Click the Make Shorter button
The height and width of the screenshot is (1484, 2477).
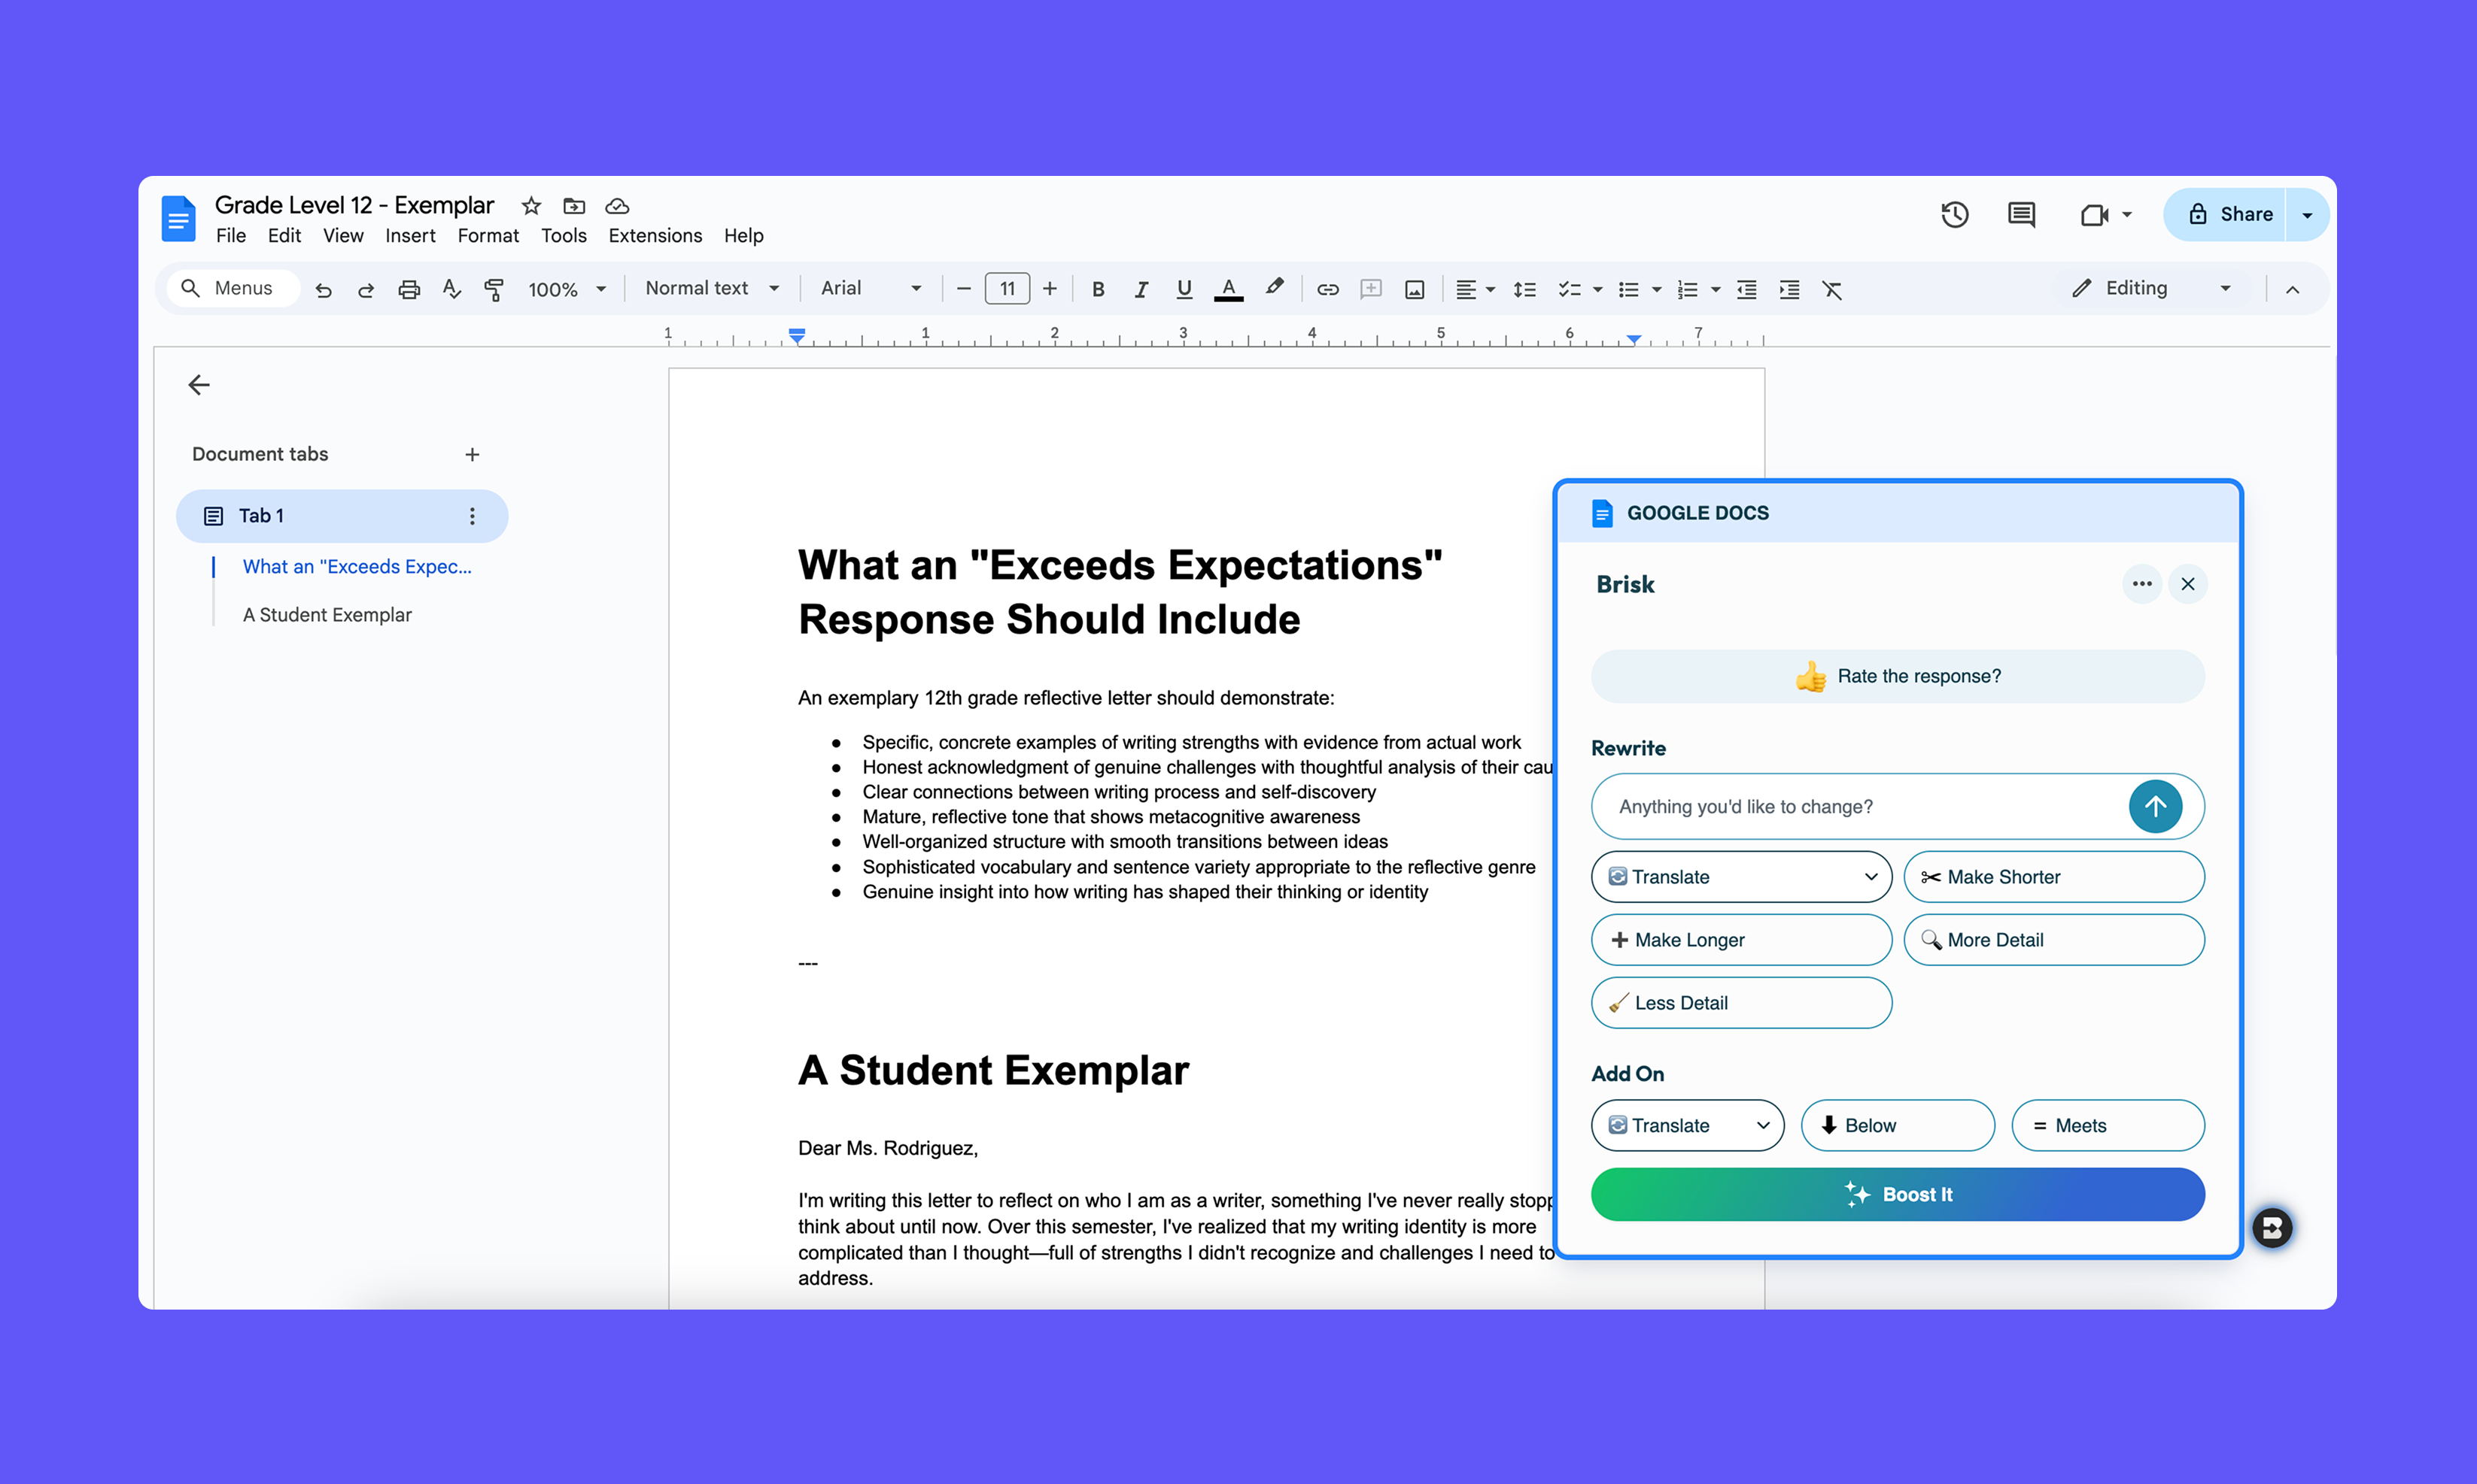tap(2053, 877)
